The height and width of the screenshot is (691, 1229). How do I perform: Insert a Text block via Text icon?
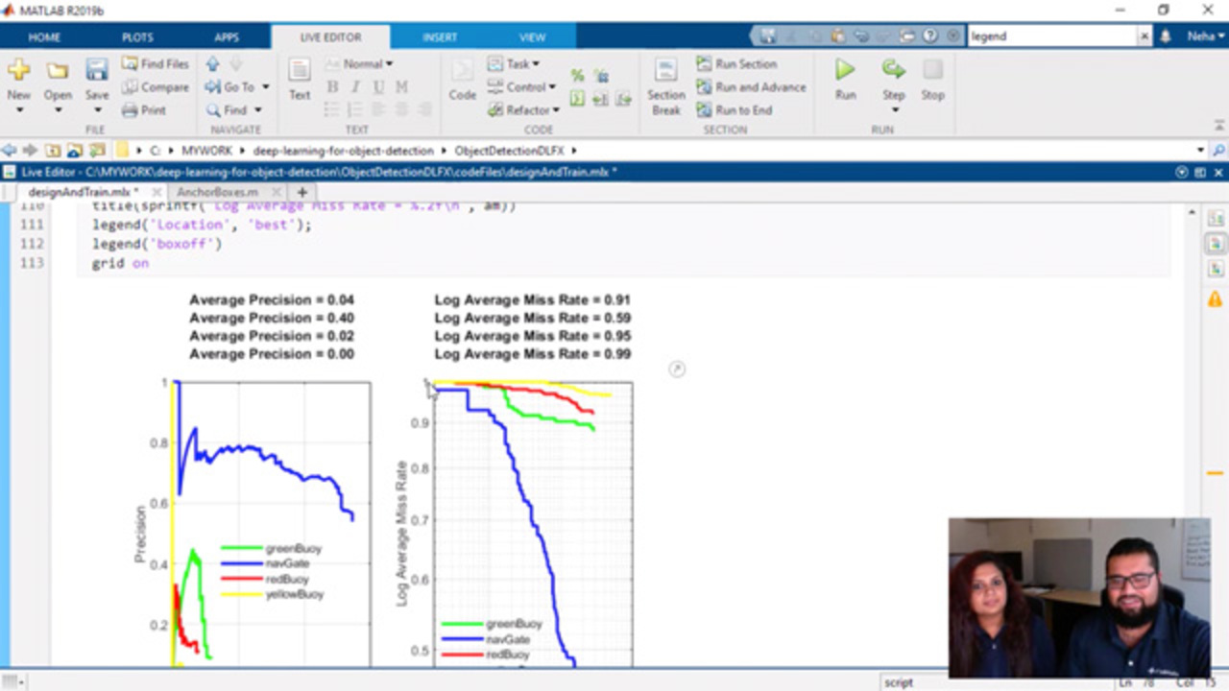300,70
